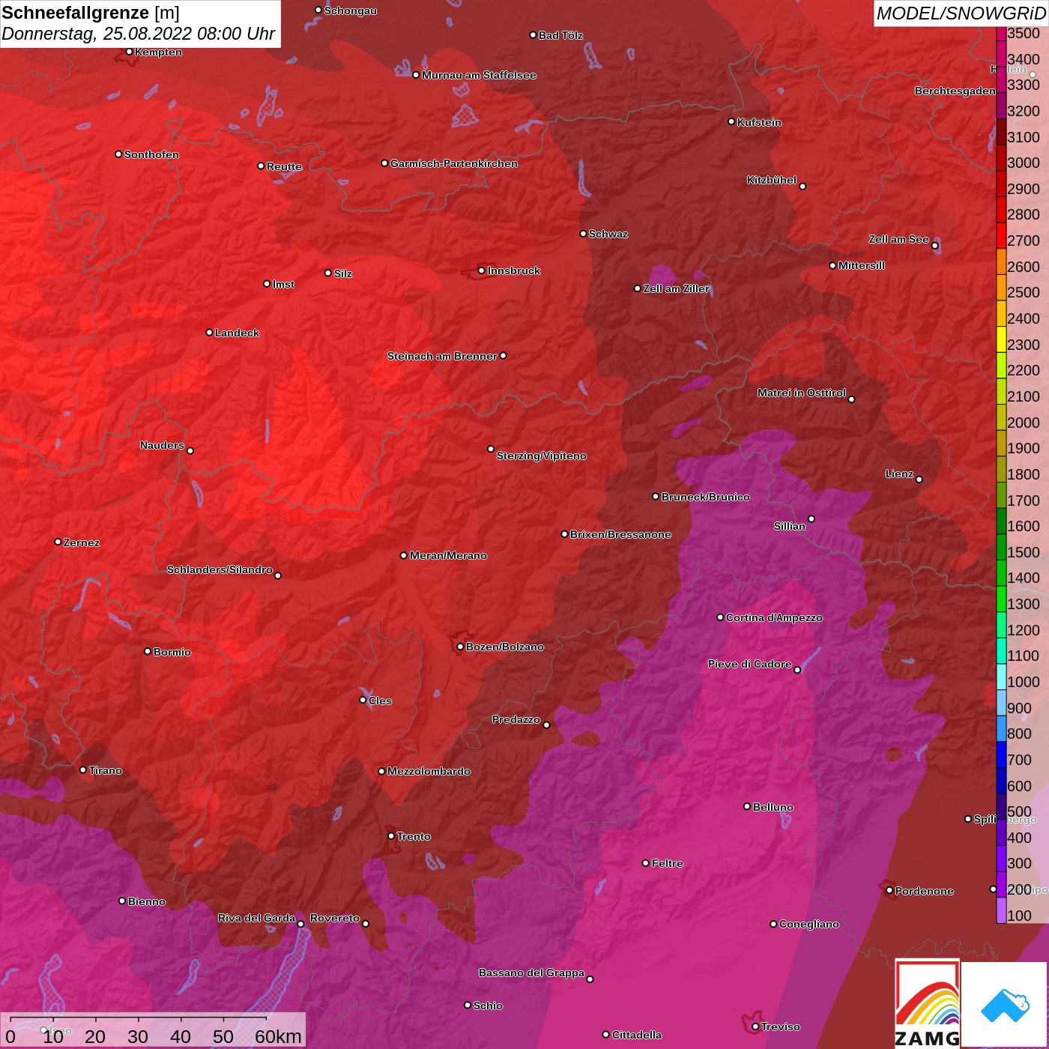Click the Schlanders/Silandro label

[x=220, y=569]
